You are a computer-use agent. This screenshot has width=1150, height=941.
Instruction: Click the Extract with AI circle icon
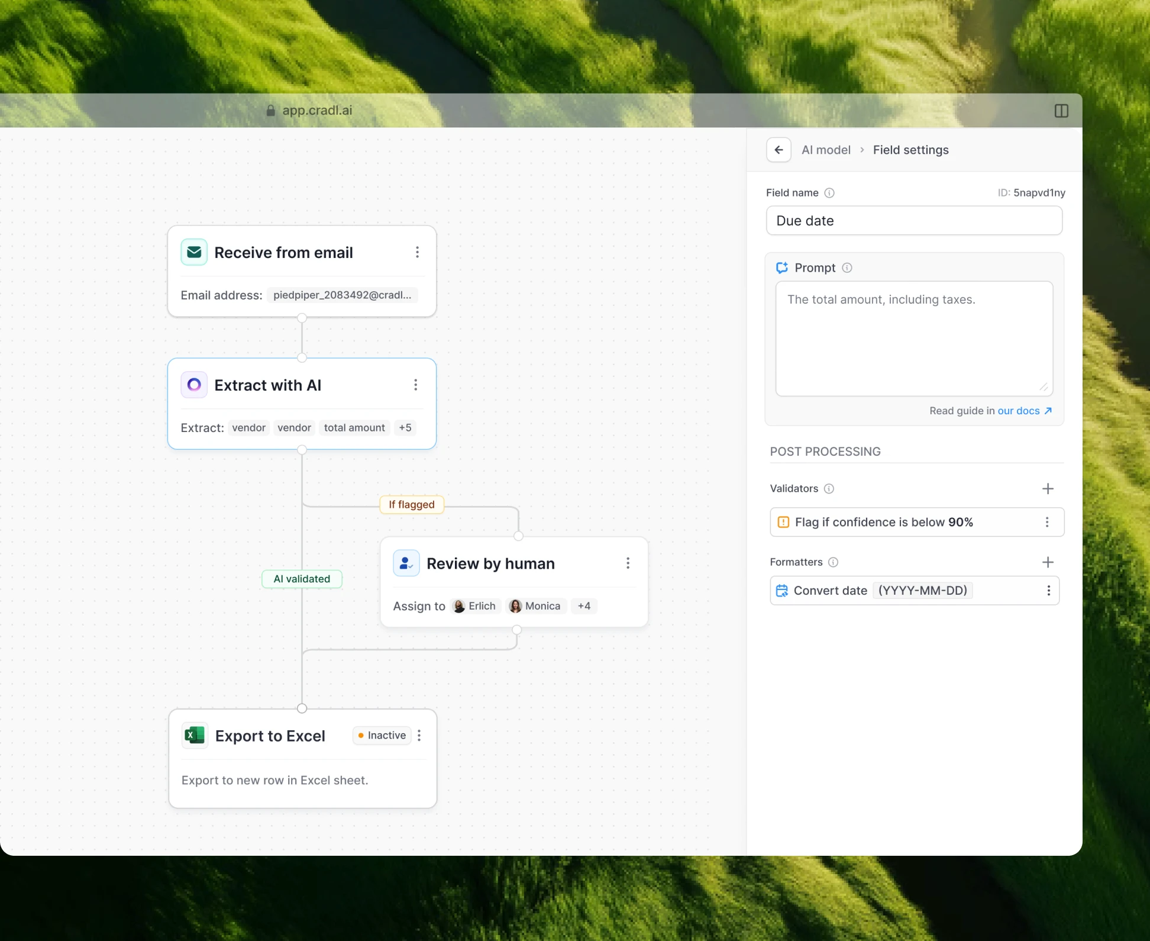tap(194, 385)
